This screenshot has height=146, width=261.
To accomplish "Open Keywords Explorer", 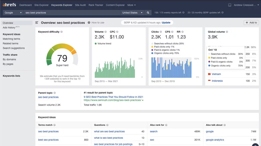I will pos(62,5).
